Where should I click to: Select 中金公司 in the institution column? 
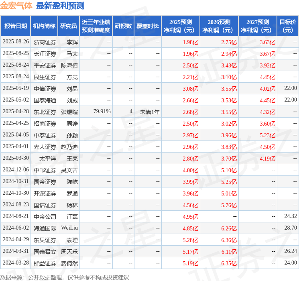tap(45, 216)
